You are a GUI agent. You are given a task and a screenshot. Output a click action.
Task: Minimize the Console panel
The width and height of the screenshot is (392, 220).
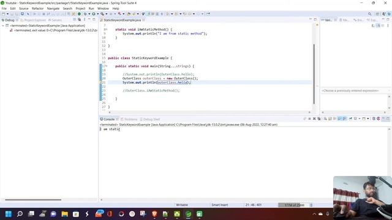click(383, 119)
